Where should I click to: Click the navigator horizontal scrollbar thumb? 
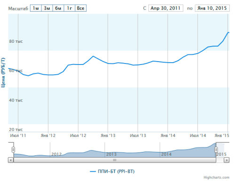(x=115, y=160)
